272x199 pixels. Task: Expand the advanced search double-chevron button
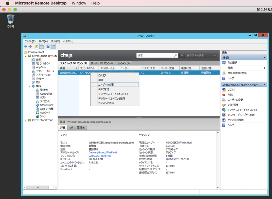click(182, 55)
